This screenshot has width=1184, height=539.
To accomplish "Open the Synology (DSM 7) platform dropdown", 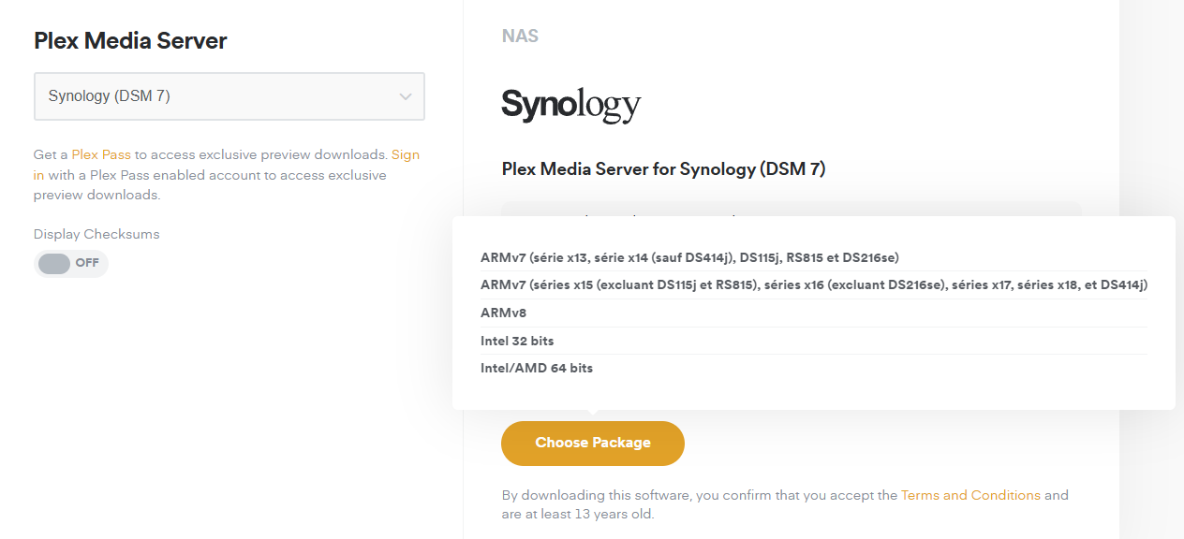I will [x=229, y=96].
